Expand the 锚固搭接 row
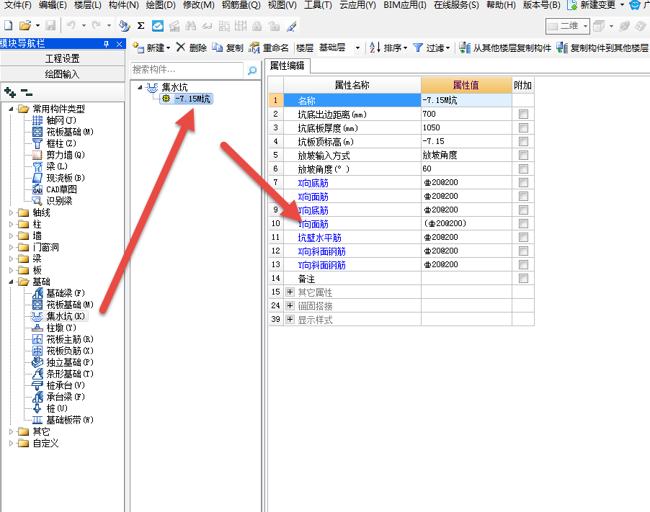 tap(290, 306)
